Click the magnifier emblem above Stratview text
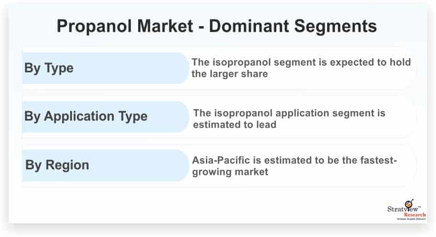This screenshot has width=436, height=237. coord(409,204)
